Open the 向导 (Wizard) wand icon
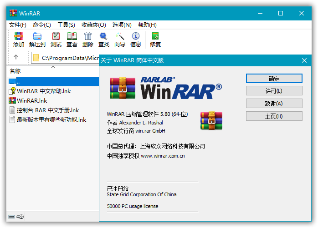The image size is (318, 228). click(x=120, y=36)
